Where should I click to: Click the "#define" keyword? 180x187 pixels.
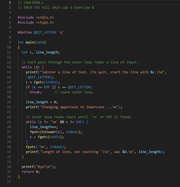25,32
